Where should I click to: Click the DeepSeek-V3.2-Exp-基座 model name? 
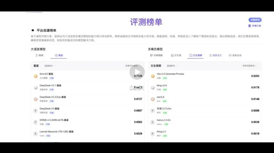click(x=53, y=97)
